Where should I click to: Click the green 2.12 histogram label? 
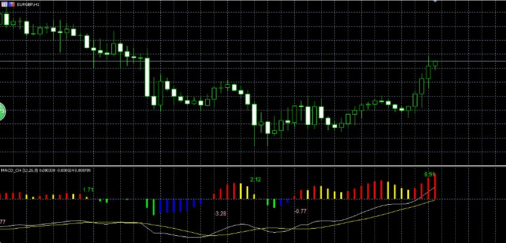pyautogui.click(x=255, y=179)
